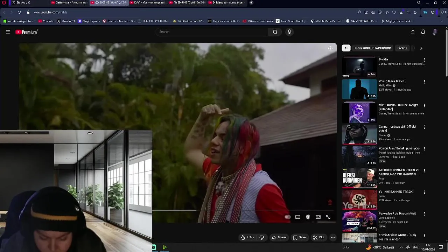Select the 6ix9ine filter chip
448x252 pixels.
click(x=402, y=48)
